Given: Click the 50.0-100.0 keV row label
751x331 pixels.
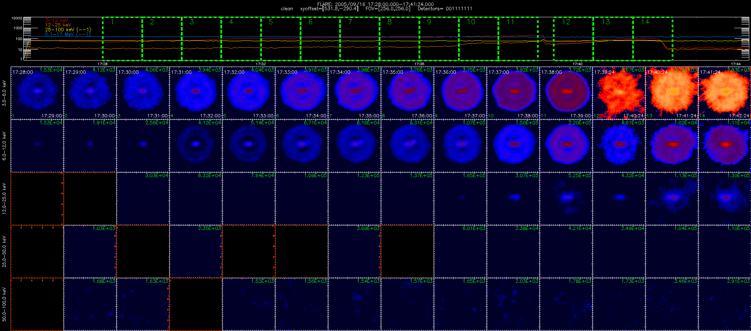Looking at the screenshot, I should (x=4, y=304).
